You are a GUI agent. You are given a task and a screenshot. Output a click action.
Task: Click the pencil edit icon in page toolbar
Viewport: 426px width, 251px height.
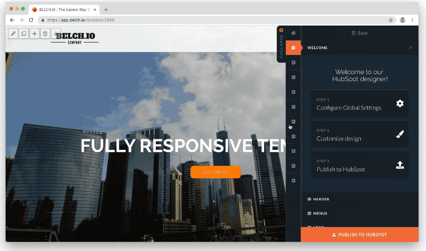click(13, 34)
